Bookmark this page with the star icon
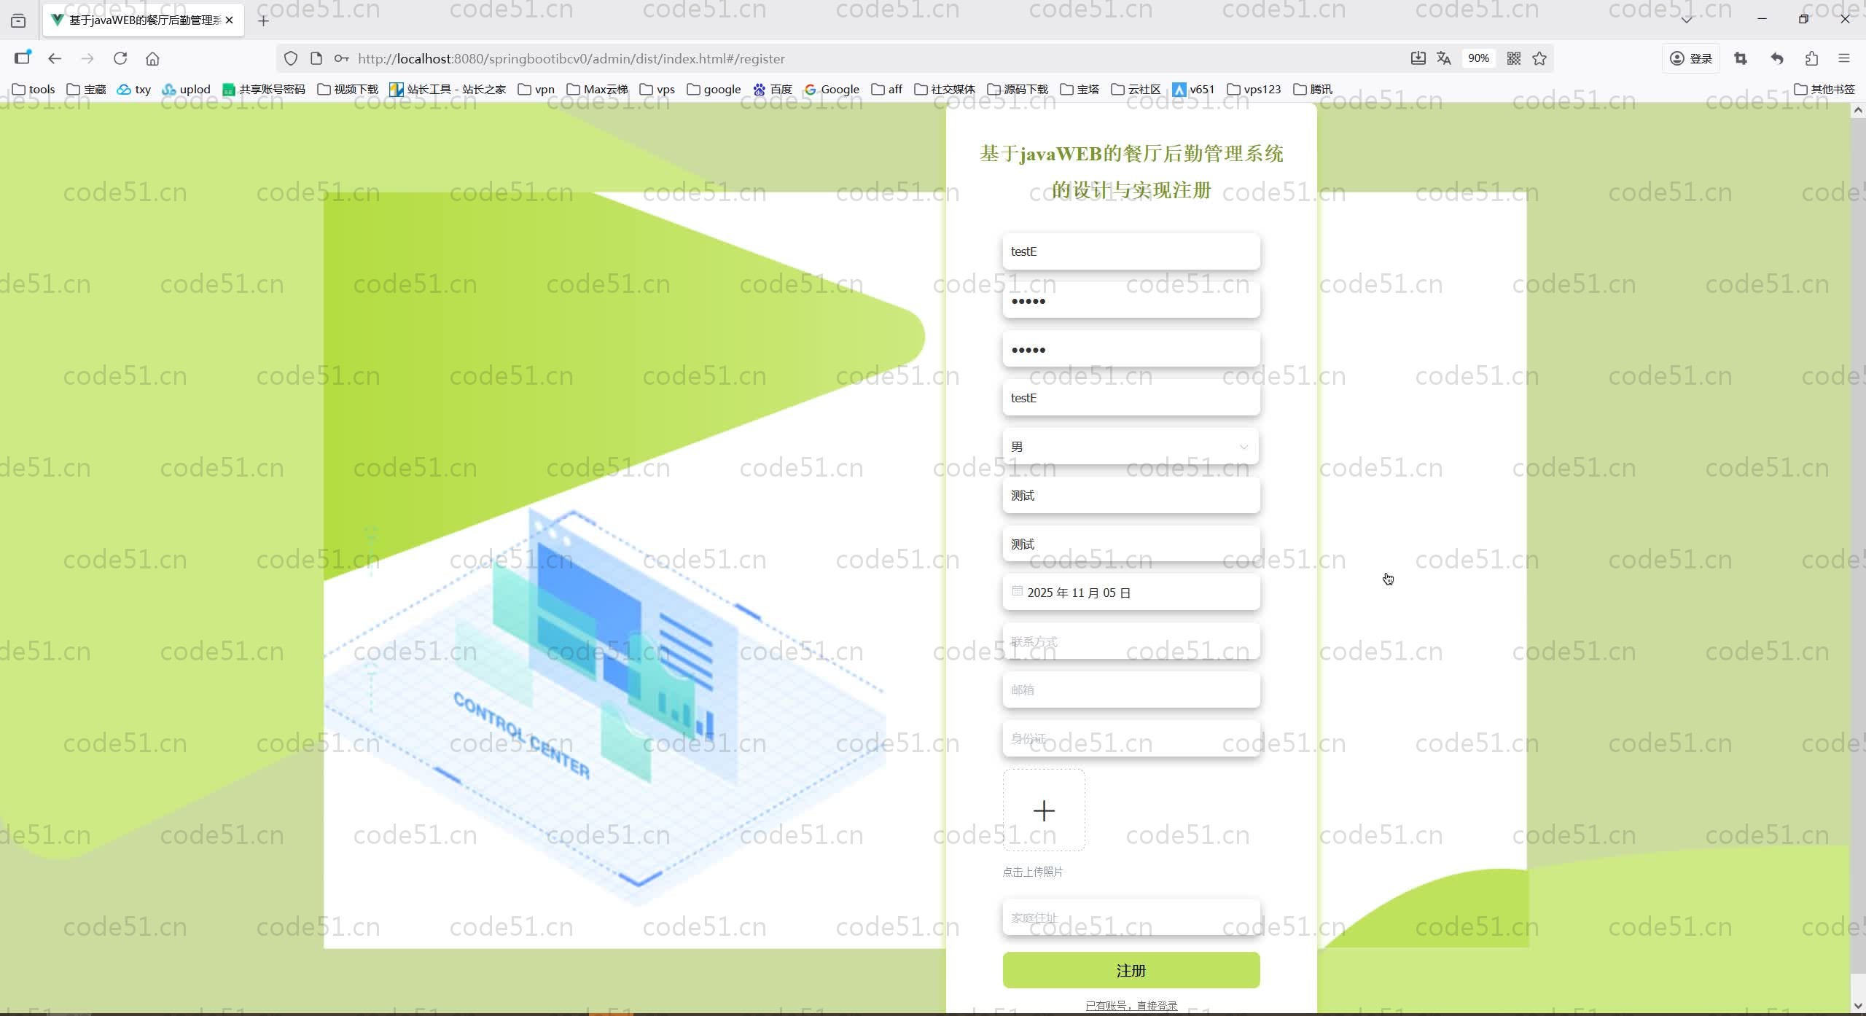The height and width of the screenshot is (1016, 1866). pos(1539,58)
